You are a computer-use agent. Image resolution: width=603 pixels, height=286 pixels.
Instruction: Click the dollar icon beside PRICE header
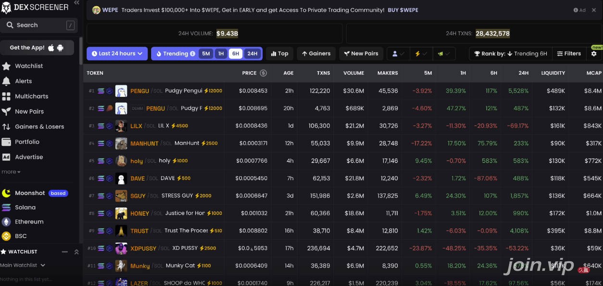coord(263,73)
